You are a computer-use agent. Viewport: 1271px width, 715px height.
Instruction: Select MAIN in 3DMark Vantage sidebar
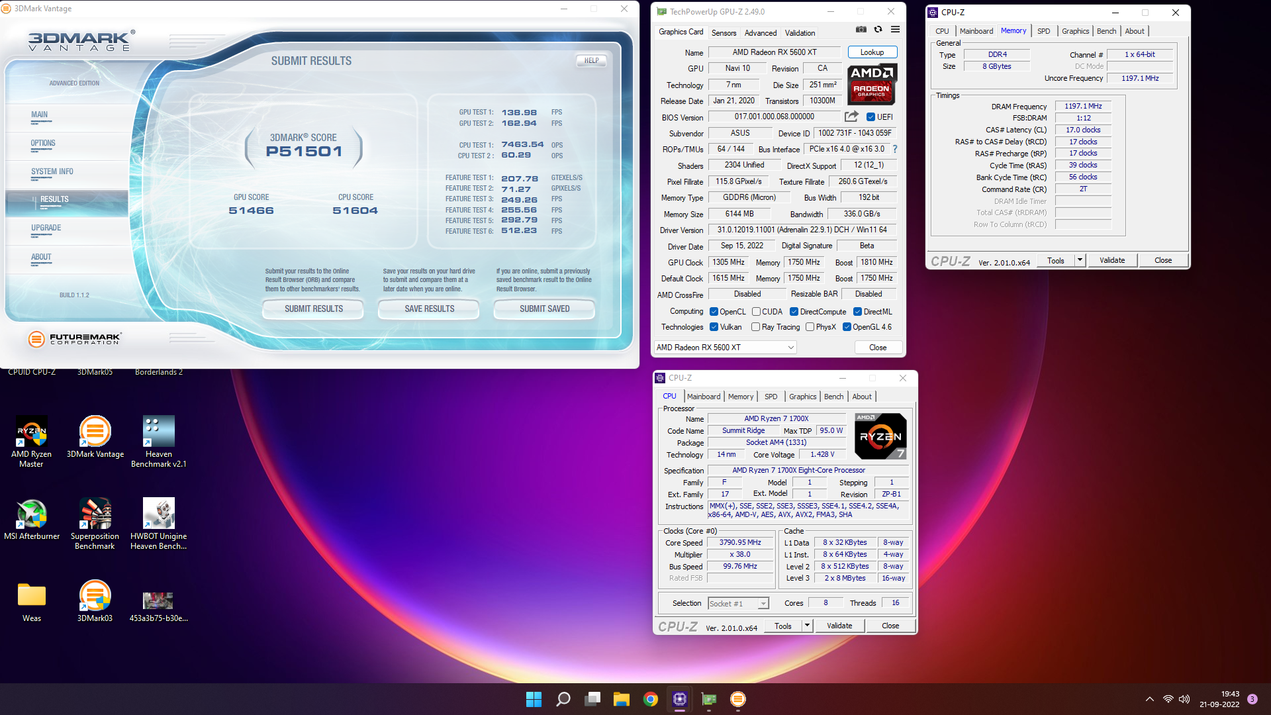click(39, 115)
